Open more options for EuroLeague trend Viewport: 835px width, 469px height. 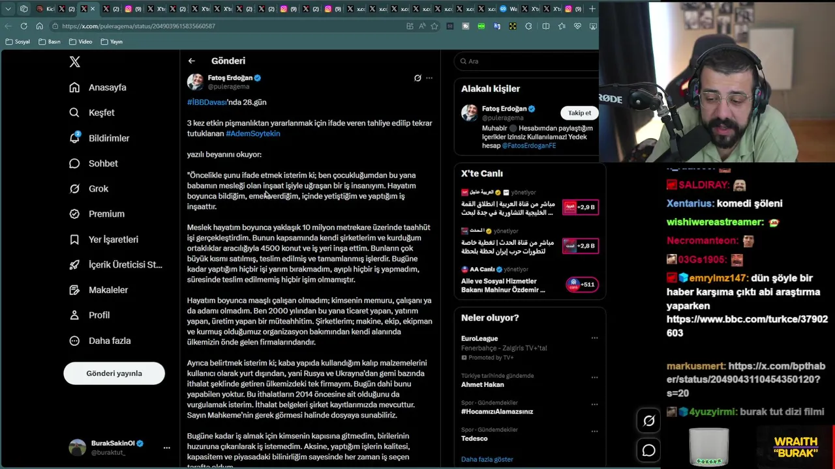pyautogui.click(x=594, y=338)
